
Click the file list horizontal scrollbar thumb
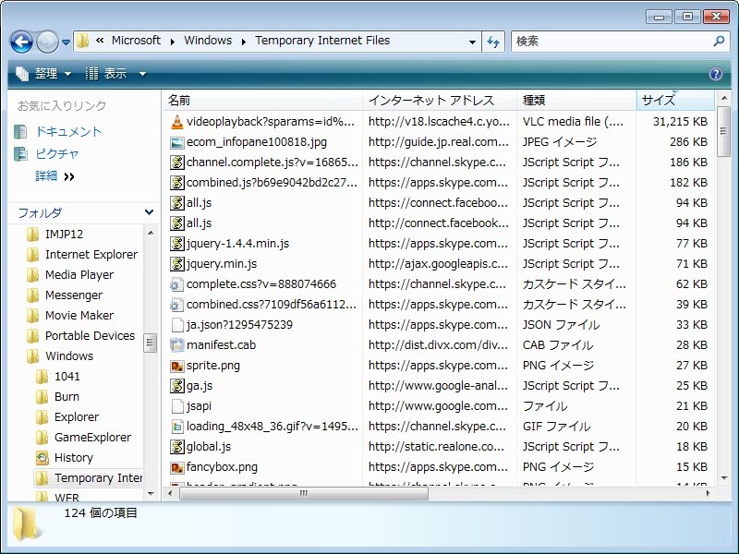point(304,493)
